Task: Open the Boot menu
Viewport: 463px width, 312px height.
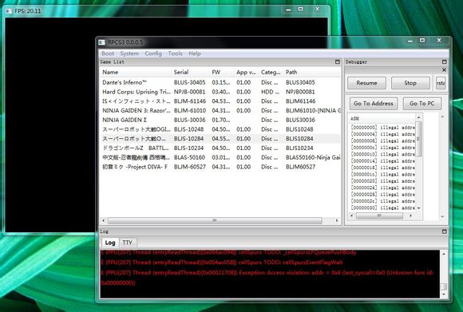Action: (x=108, y=53)
